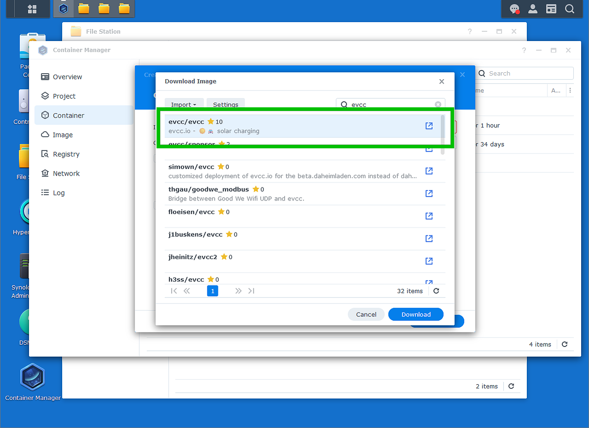Open Image in Container Manager sidebar

[x=84, y=135]
